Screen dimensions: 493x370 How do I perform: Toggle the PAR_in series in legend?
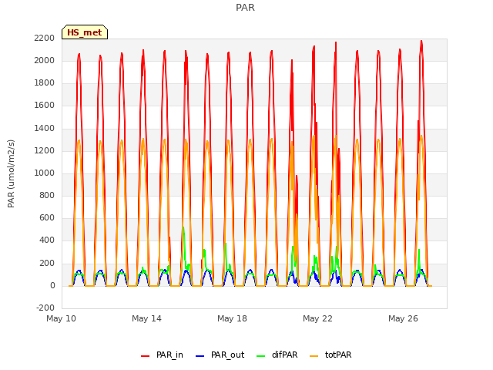point(163,355)
